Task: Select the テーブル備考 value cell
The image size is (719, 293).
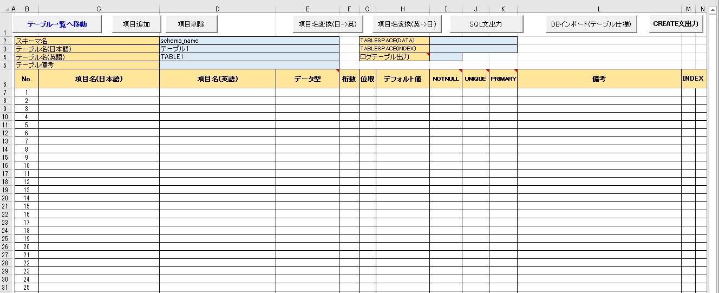Action: point(249,65)
